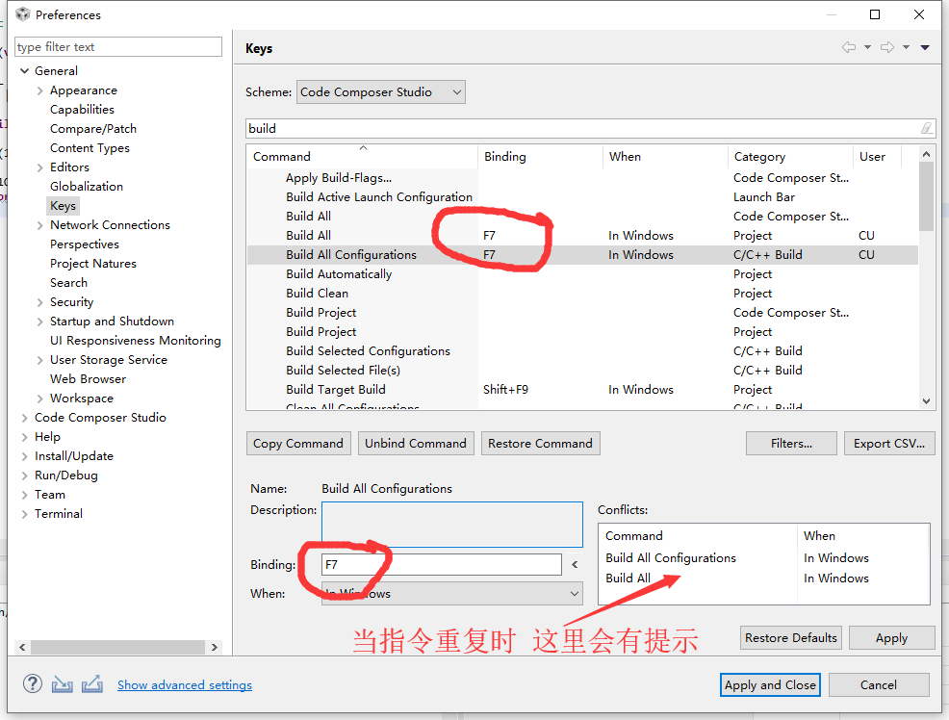Select the Build Target Build row
The width and height of the screenshot is (949, 720).
tap(582, 390)
